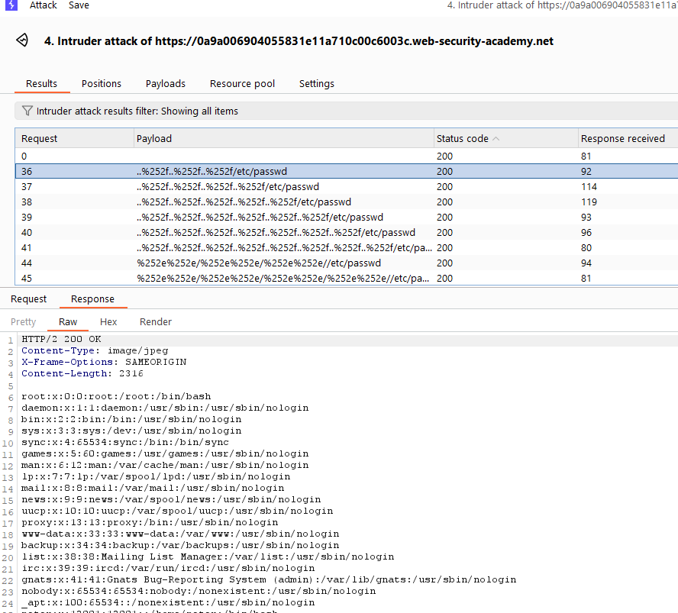Open the Resource pool tab

pos(242,83)
